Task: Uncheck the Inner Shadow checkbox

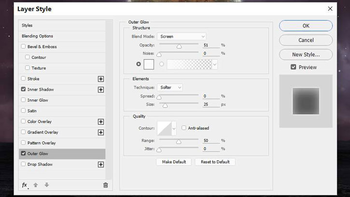Action: coord(23,89)
